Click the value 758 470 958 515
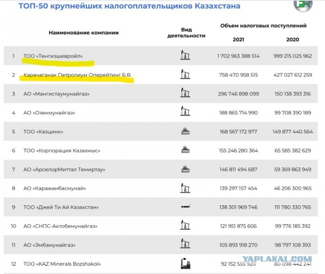325x274 pixels. coord(238,75)
